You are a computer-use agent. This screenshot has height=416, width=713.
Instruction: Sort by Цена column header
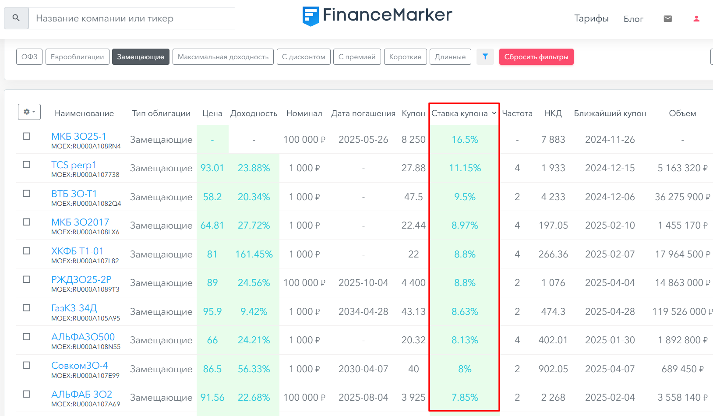tap(212, 113)
